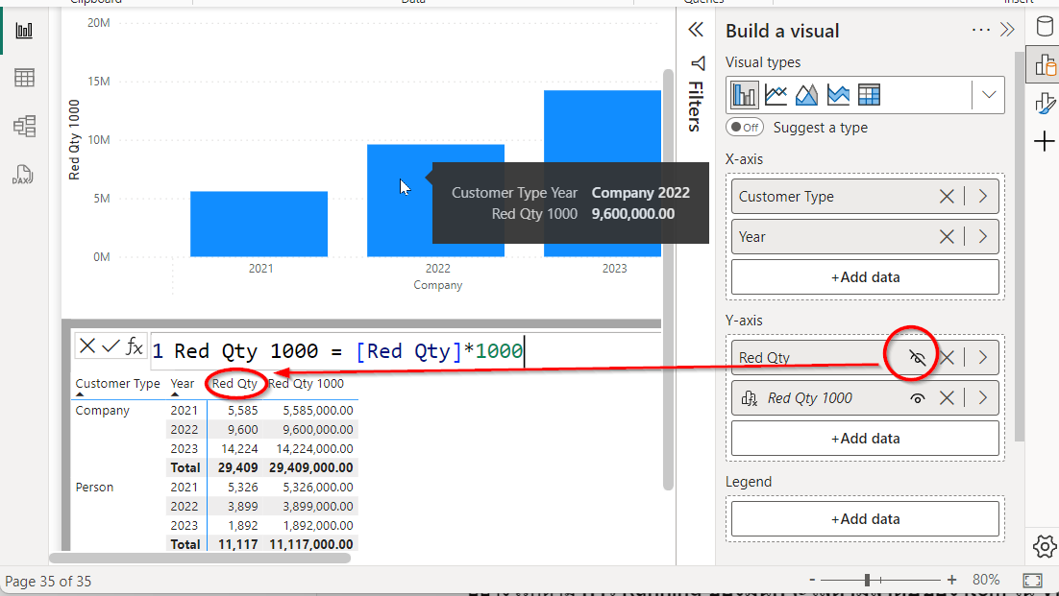Open Model view in the left sidebar
This screenshot has width=1059, height=596.
[x=23, y=125]
